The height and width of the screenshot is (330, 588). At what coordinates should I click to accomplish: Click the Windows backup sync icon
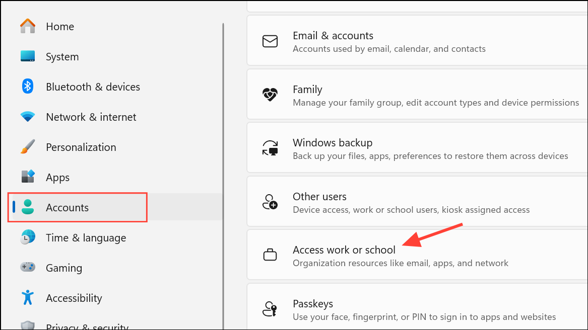coord(270,148)
